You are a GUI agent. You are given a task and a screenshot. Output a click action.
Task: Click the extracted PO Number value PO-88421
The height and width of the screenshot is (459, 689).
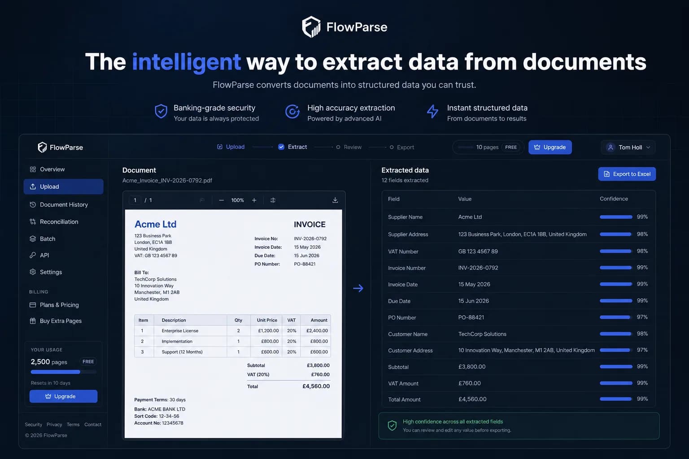point(471,317)
